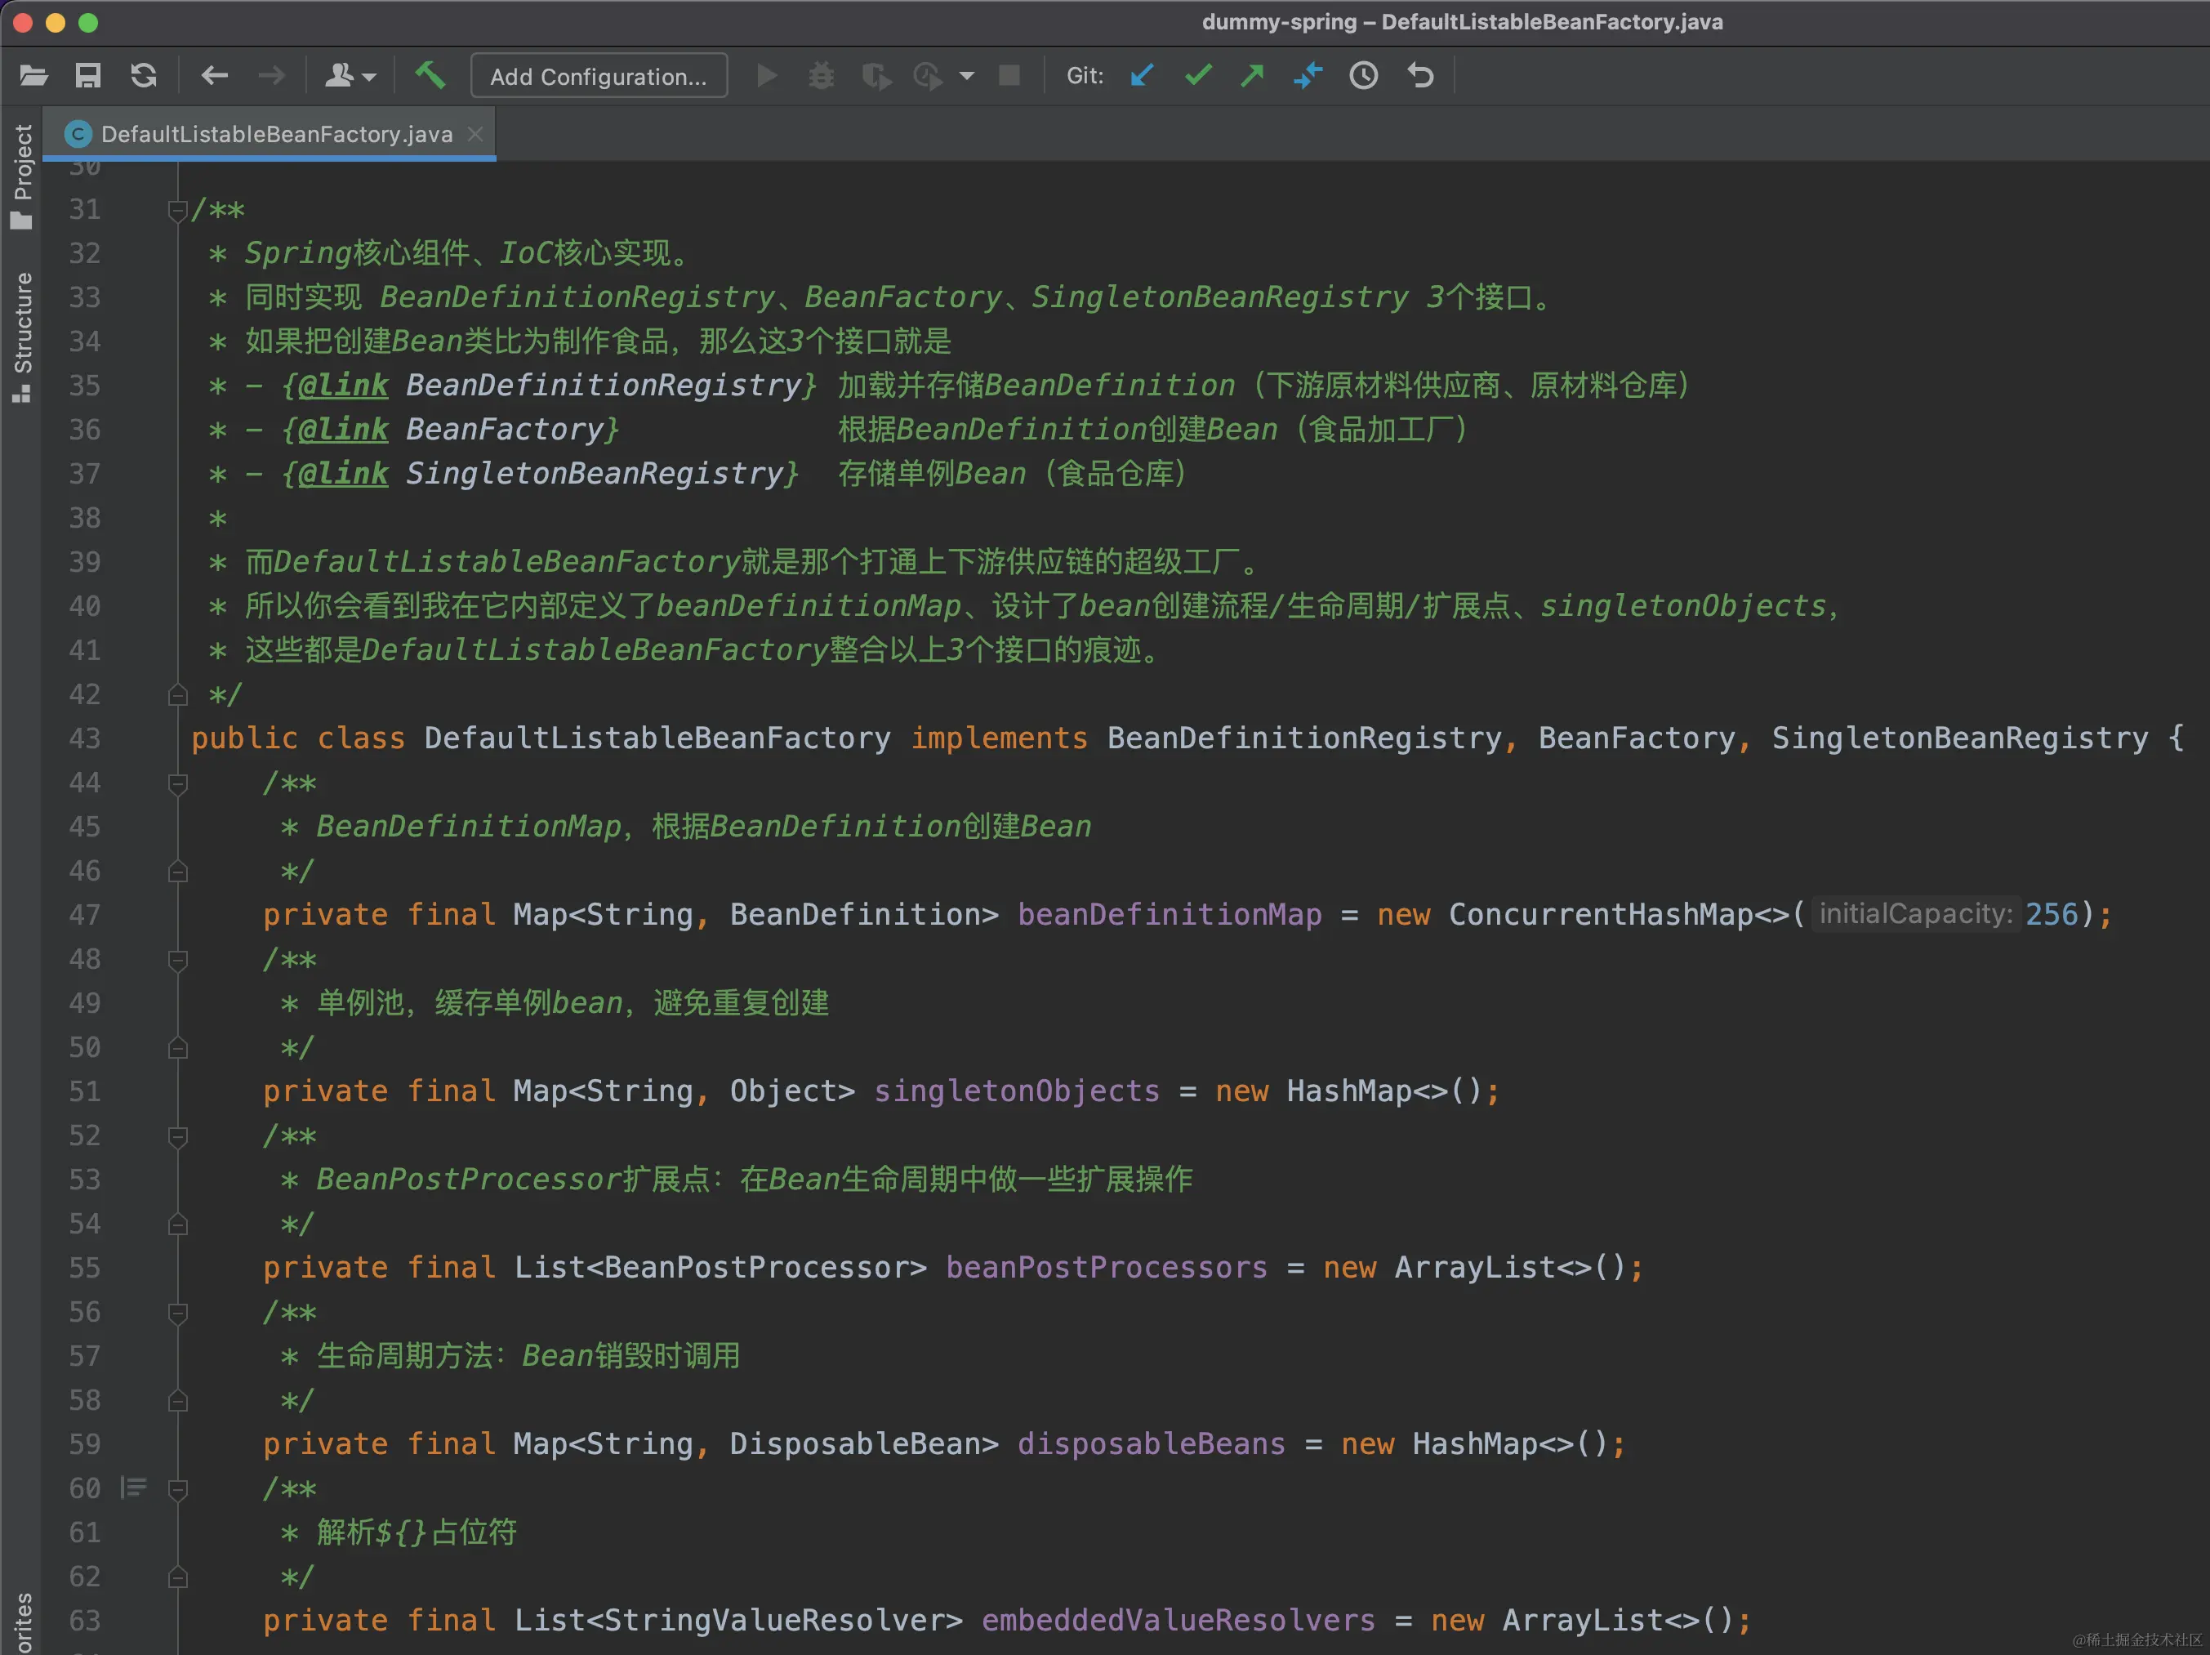Click the fold end marker at line 42
This screenshot has width=2210, height=1655.
point(178,694)
